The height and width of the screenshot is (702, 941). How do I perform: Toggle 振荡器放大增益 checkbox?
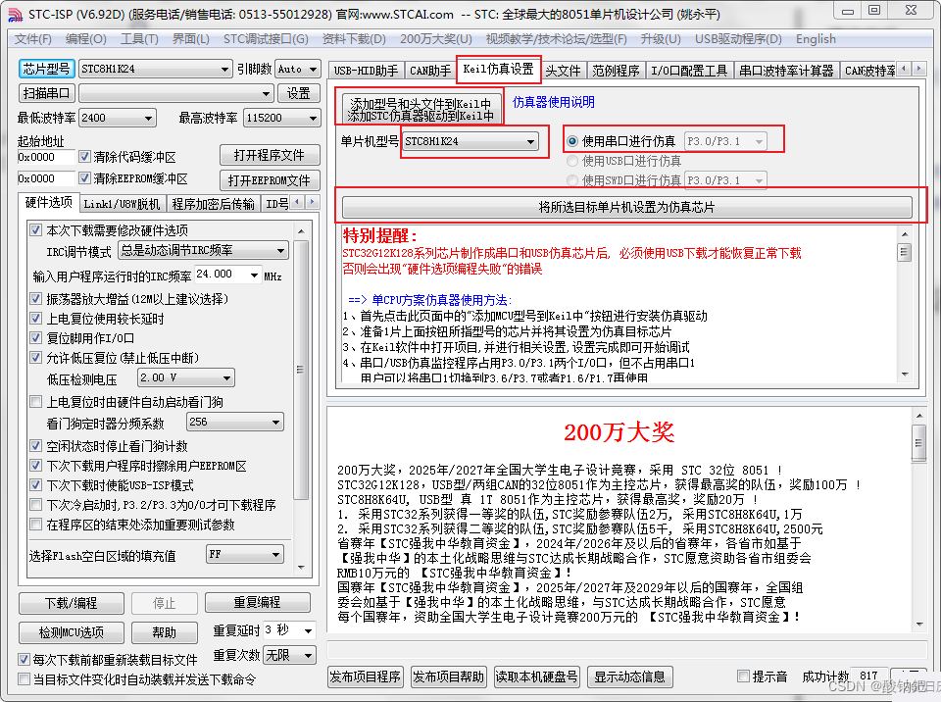36,298
